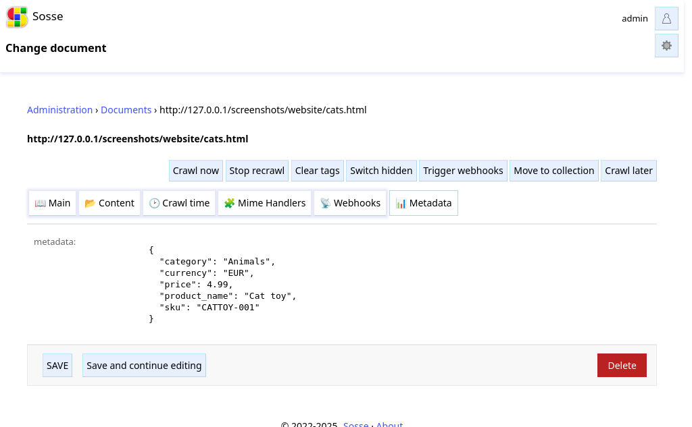Click the "category": "Animals" metadata line
The image size is (692, 427).
click(x=217, y=261)
